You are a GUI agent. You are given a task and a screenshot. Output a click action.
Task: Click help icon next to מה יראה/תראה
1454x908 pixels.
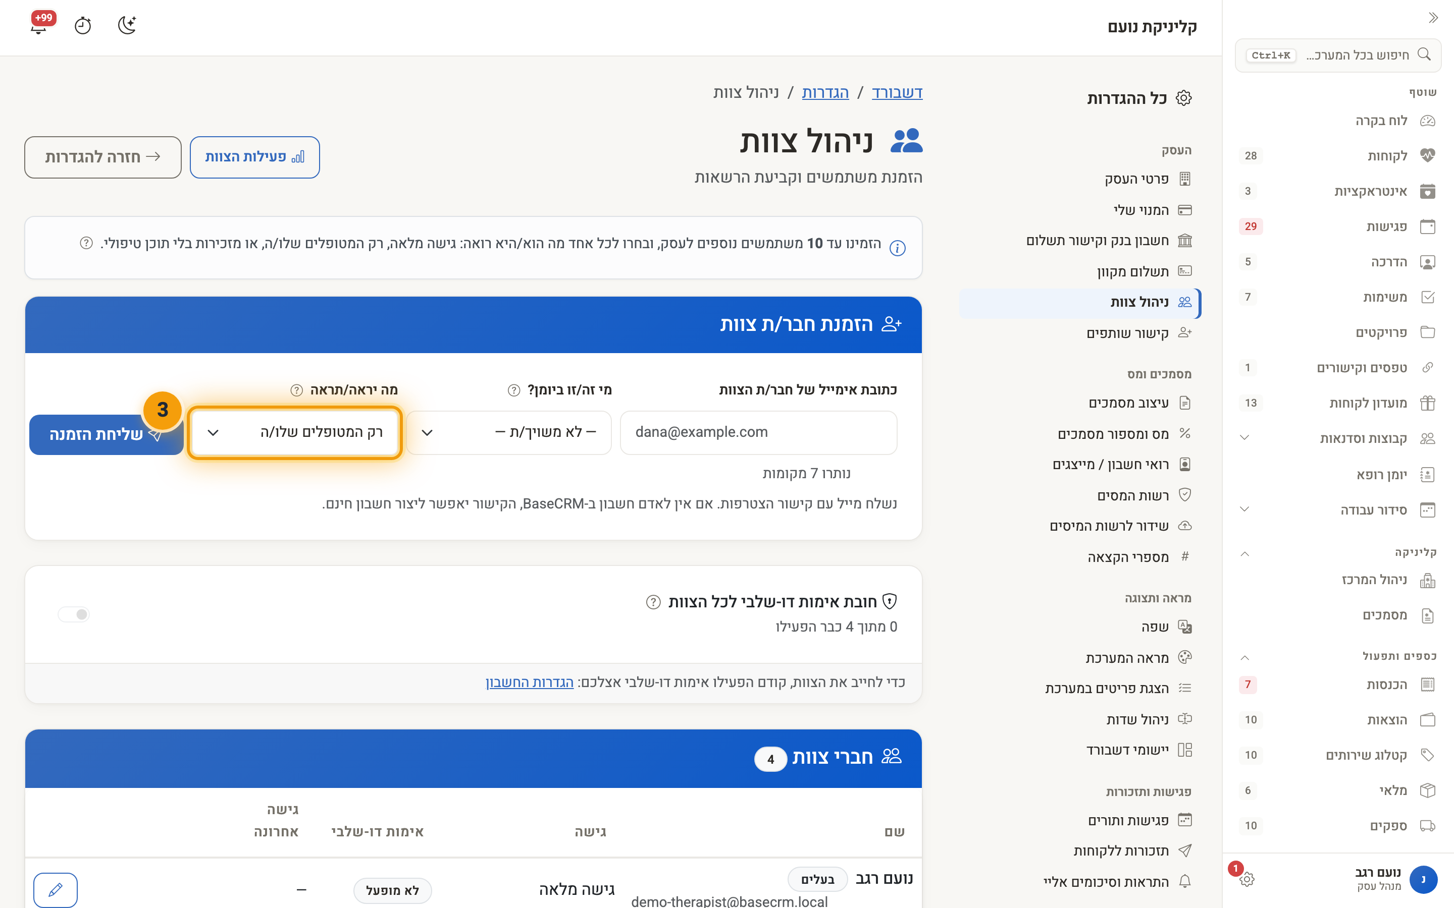click(x=296, y=390)
